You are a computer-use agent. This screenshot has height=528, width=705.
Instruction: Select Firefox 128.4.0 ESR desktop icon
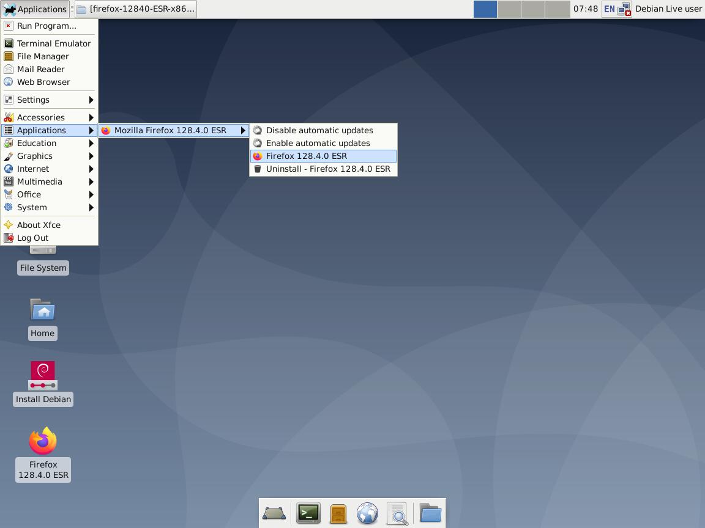pos(43,455)
